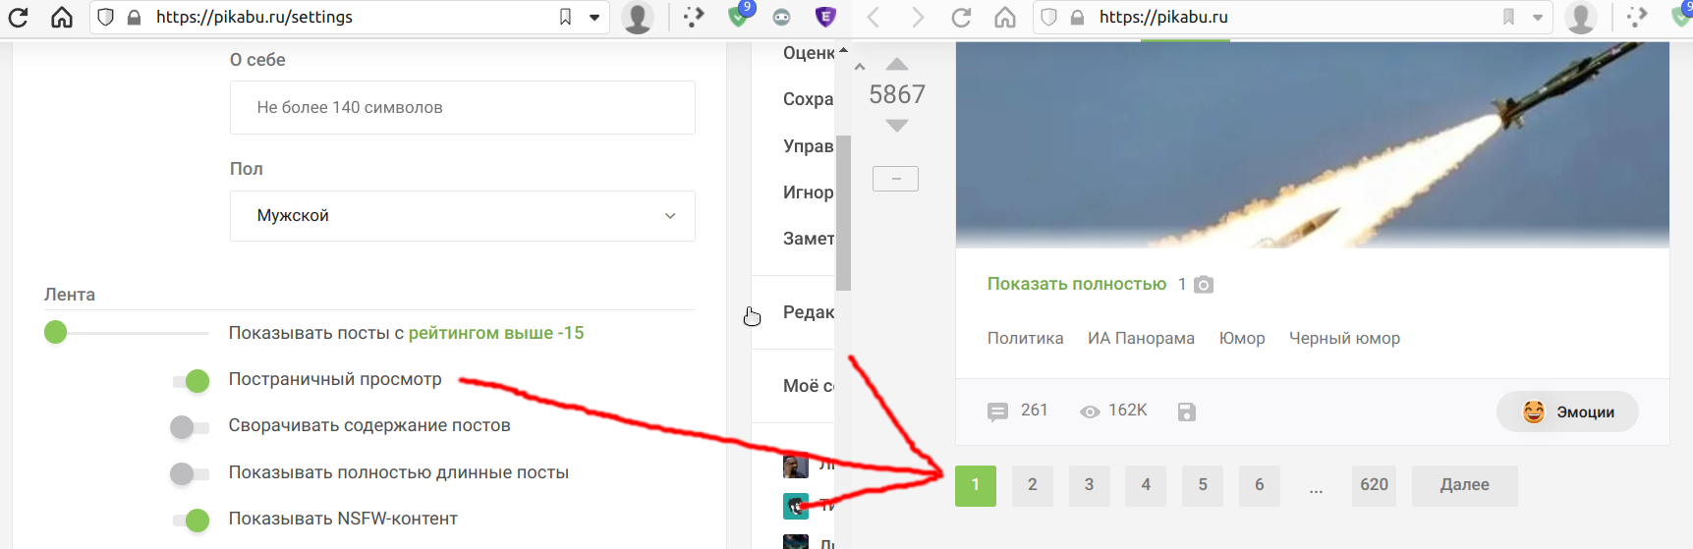
Task: Open bookmark dropdown arrow in right pikabu.ru browser
Action: point(1538,18)
